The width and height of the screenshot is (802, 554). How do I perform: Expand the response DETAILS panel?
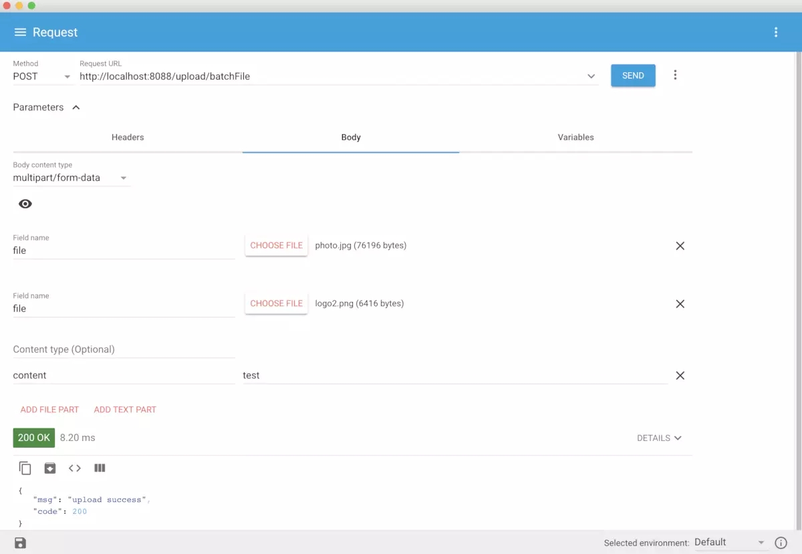tap(659, 438)
